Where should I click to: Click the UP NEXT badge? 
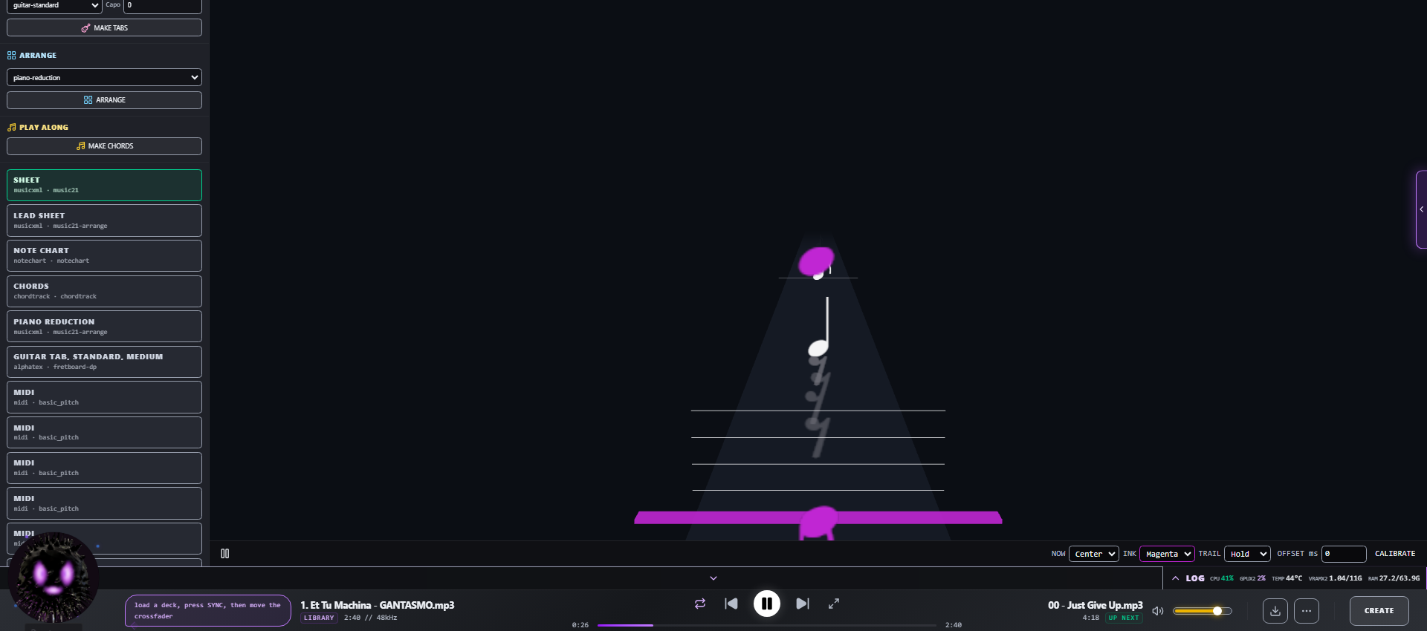(1124, 618)
